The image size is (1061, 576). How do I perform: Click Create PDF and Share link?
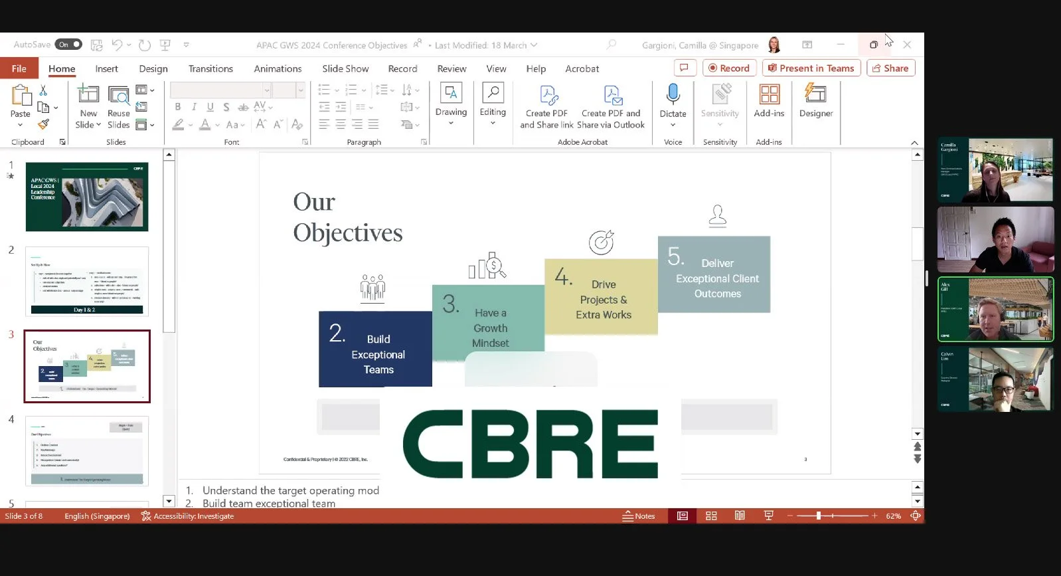(x=546, y=106)
